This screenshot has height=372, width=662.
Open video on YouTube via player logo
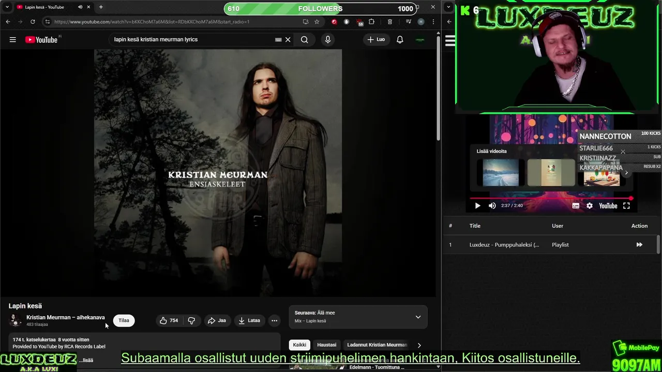point(608,206)
